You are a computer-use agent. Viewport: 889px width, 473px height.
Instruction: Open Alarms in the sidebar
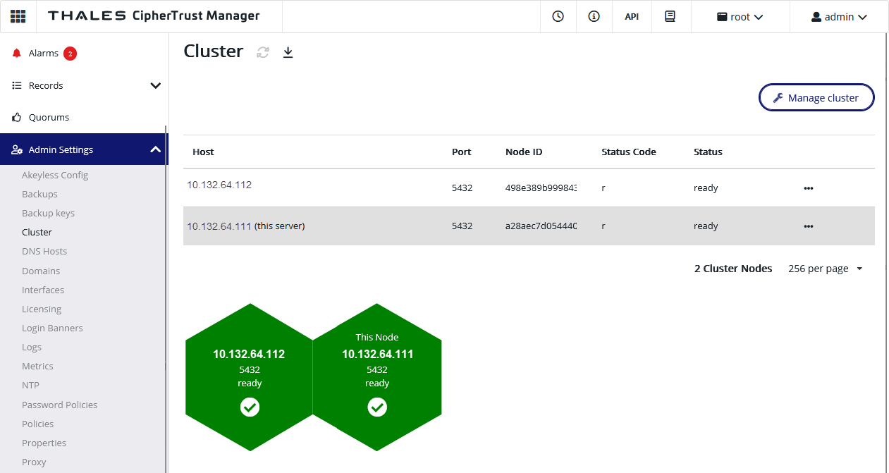click(44, 54)
